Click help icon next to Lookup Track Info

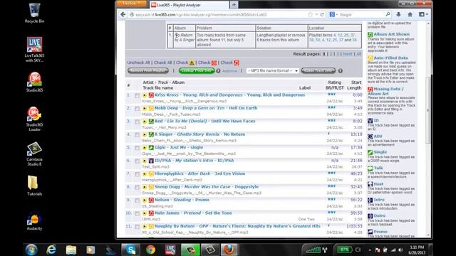point(218,71)
